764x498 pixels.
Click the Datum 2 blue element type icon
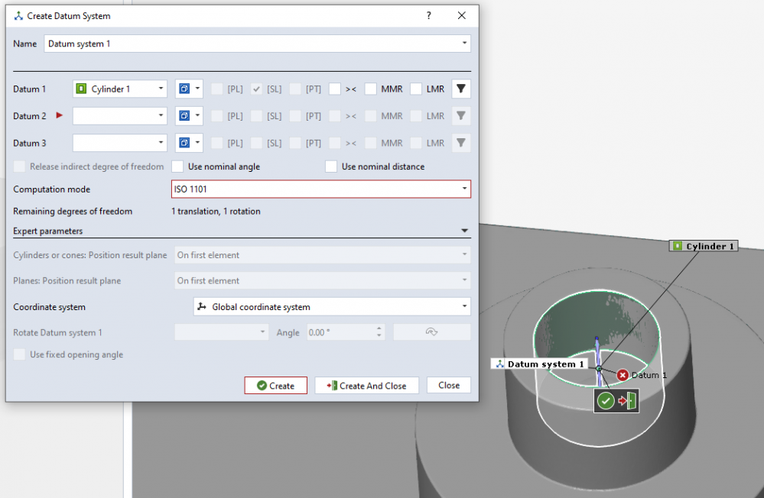184,116
